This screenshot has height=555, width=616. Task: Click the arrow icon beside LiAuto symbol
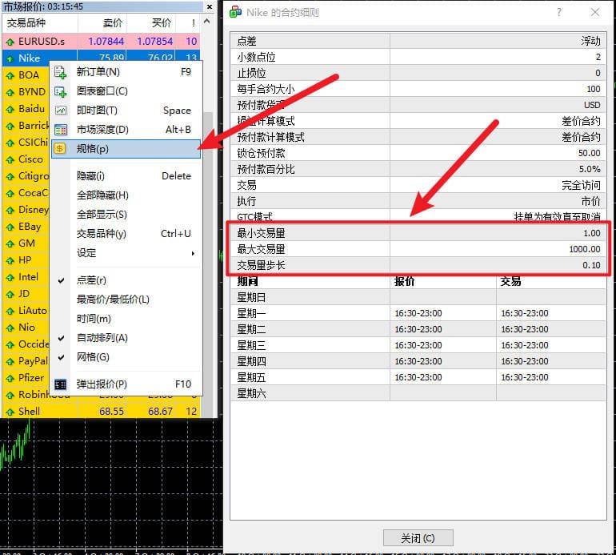(10, 311)
